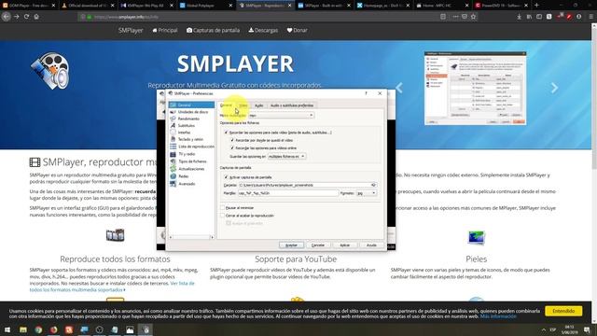Accept cookies with Entendido button
The height and width of the screenshot is (336, 597).
563,311
